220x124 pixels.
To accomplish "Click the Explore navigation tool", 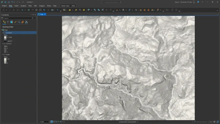I will click(x=22, y=10).
